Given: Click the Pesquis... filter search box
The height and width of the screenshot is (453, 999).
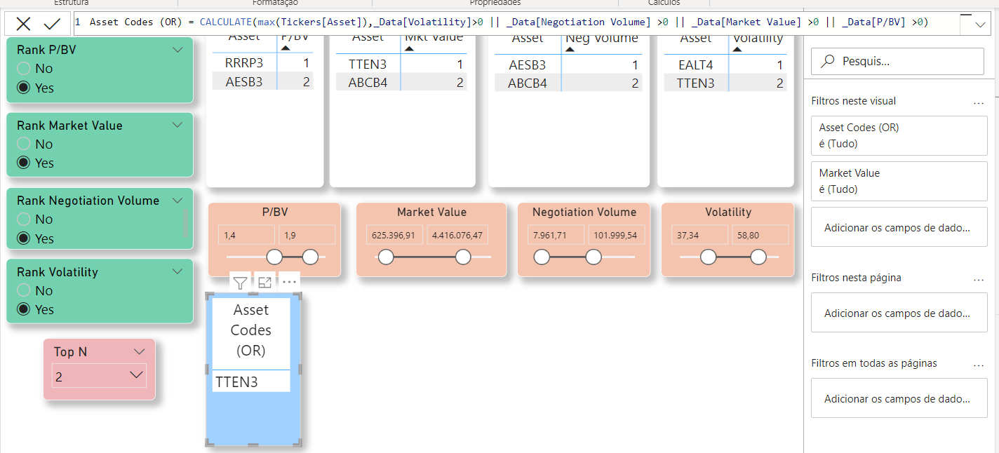Looking at the screenshot, I should click(x=897, y=61).
